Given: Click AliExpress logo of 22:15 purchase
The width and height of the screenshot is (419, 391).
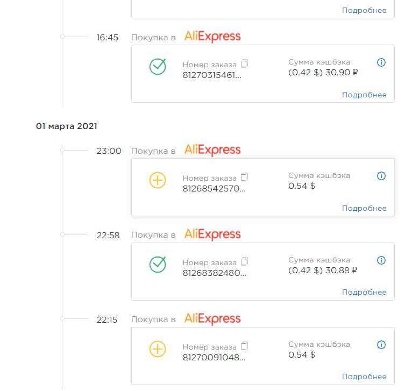Looking at the screenshot, I should [x=212, y=319].
